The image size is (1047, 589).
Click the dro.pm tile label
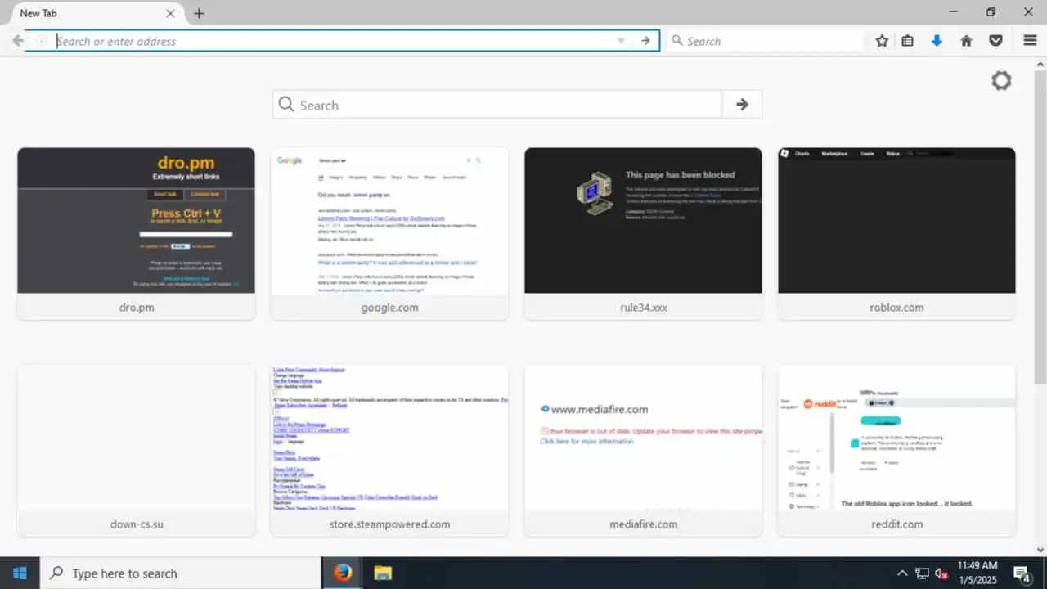(x=136, y=308)
